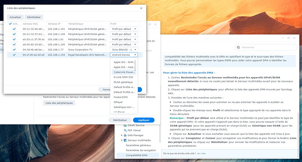
Task: Click the magnifier icon in Recherche field
Action: coord(238,47)
